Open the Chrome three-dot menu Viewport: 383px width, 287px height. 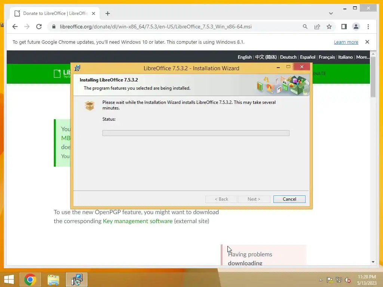pyautogui.click(x=368, y=27)
